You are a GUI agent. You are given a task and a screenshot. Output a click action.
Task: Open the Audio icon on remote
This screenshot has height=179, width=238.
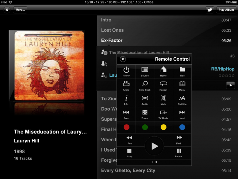145,100
